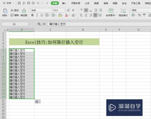Undo the last action
Screen dimensions: 151x119
38,3
